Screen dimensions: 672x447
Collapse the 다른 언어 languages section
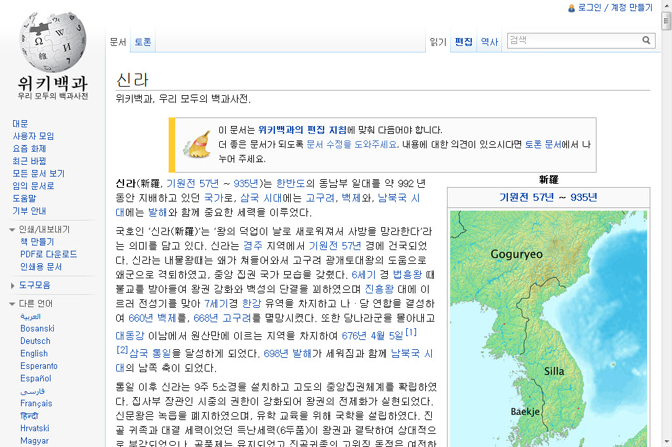click(x=12, y=304)
